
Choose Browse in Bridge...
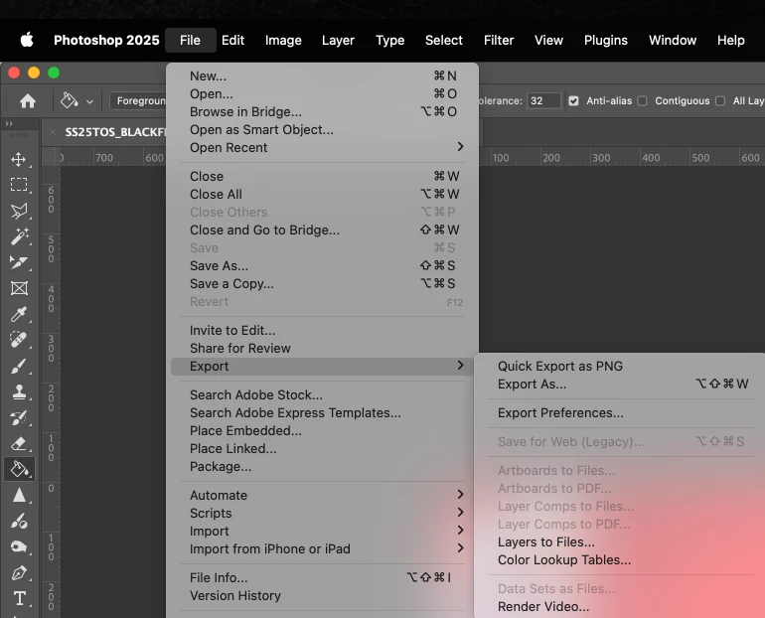pyautogui.click(x=322, y=111)
